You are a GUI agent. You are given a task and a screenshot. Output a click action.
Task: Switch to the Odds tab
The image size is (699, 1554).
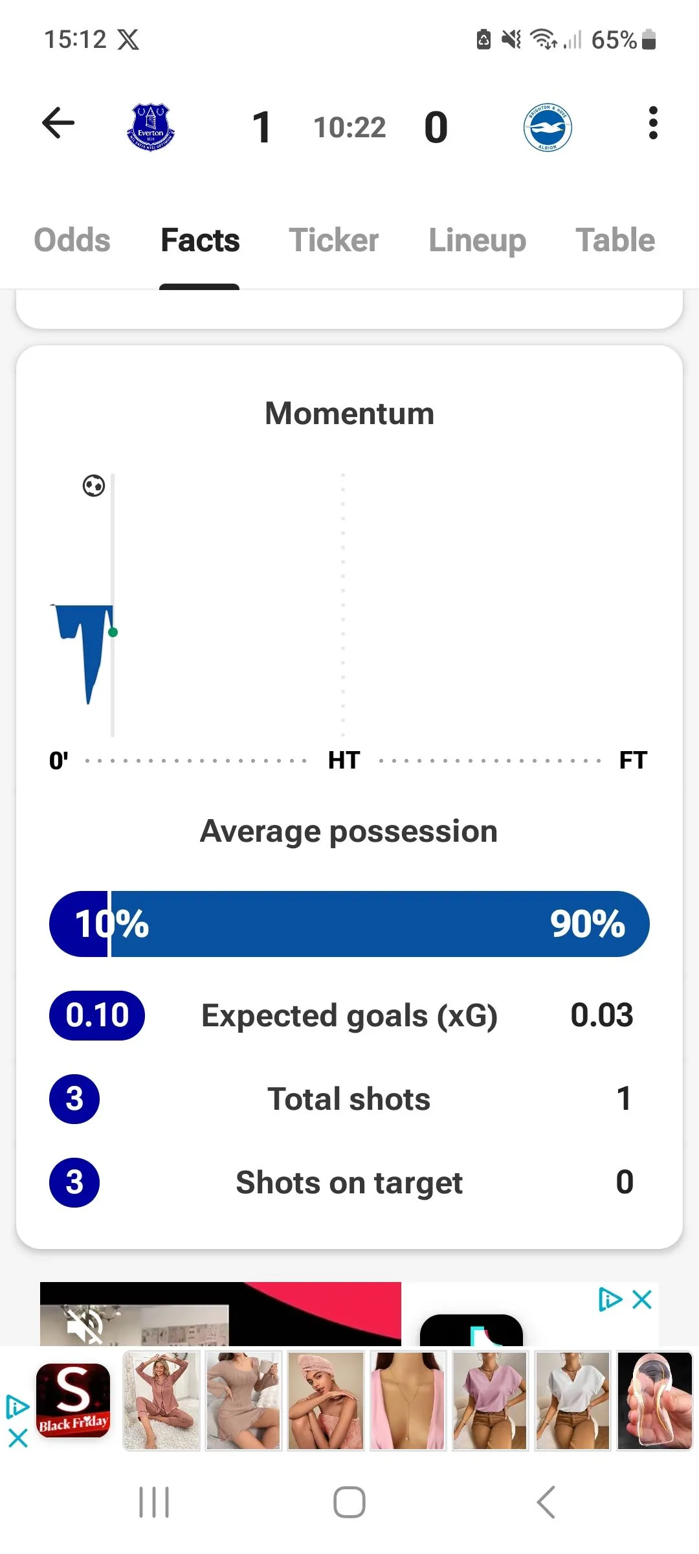coord(72,240)
